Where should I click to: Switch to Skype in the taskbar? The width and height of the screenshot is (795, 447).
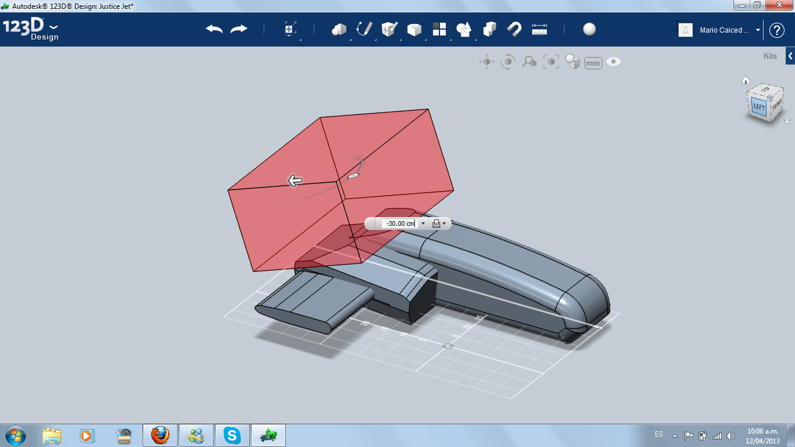[x=232, y=435]
